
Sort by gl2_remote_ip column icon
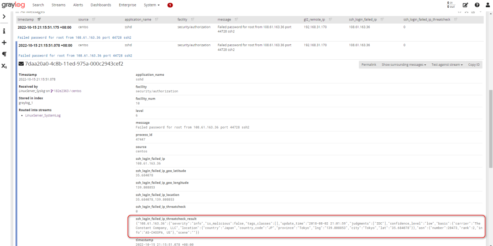(330, 20)
